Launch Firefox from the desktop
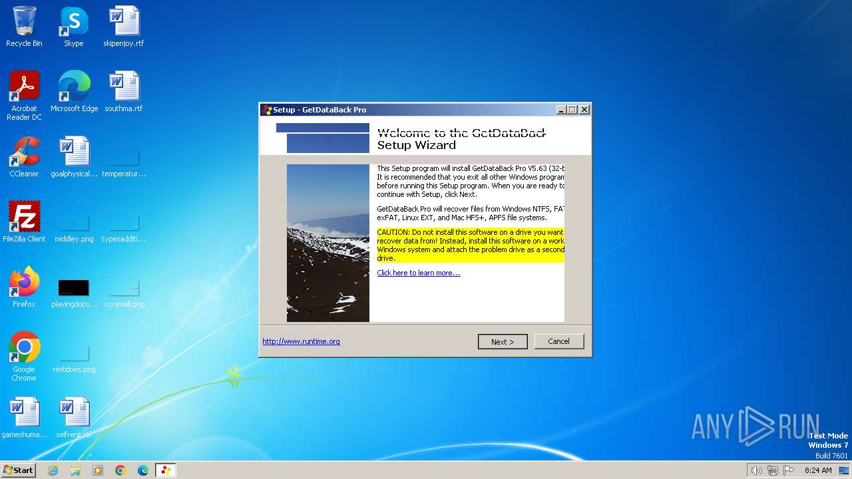852x479 pixels. pyautogui.click(x=24, y=287)
